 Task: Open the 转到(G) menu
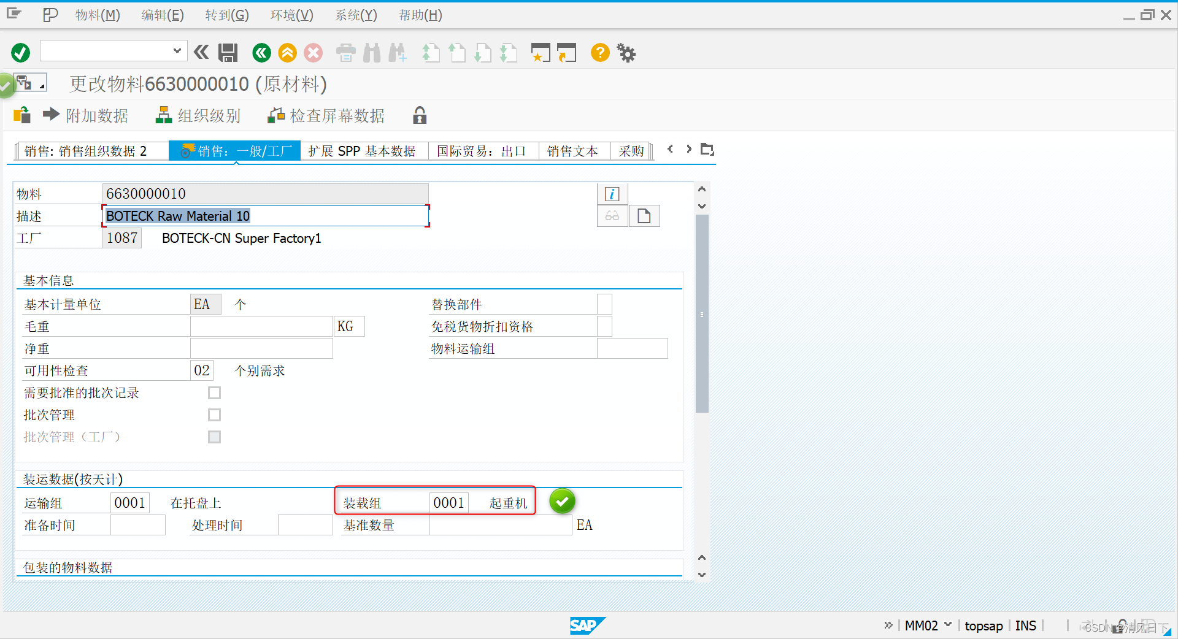(227, 15)
